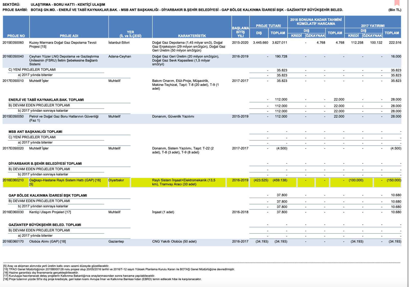Select project number 2016E060210 in highlighted row
The height and width of the screenshot is (287, 409).
click(13, 180)
